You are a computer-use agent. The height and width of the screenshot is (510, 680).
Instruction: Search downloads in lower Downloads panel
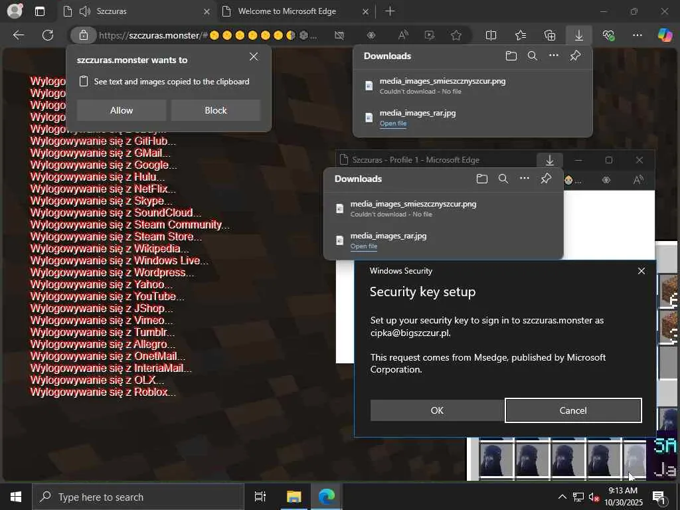[x=503, y=179]
